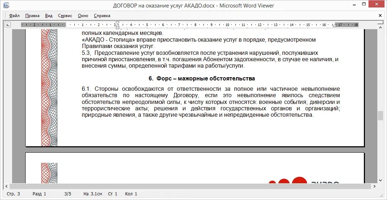Click status bar entry 'Ст 1'
387x200 pixels.
(112, 194)
